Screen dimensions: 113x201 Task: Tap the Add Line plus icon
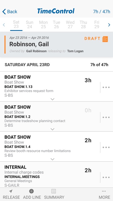click(31, 191)
